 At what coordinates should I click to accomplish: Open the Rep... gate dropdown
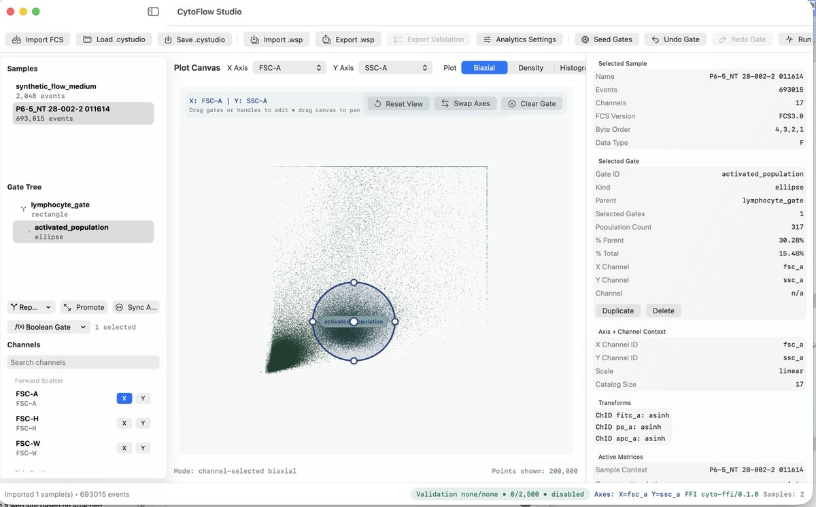(32, 307)
